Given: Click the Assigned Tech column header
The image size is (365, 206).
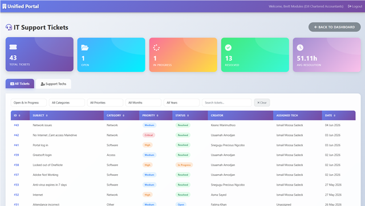Looking at the screenshot, I should (298, 116).
